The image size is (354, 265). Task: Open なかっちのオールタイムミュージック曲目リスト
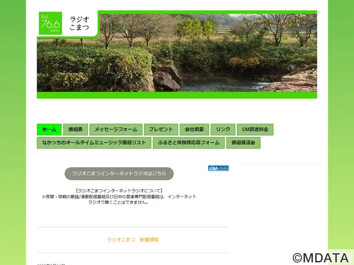coord(94,143)
